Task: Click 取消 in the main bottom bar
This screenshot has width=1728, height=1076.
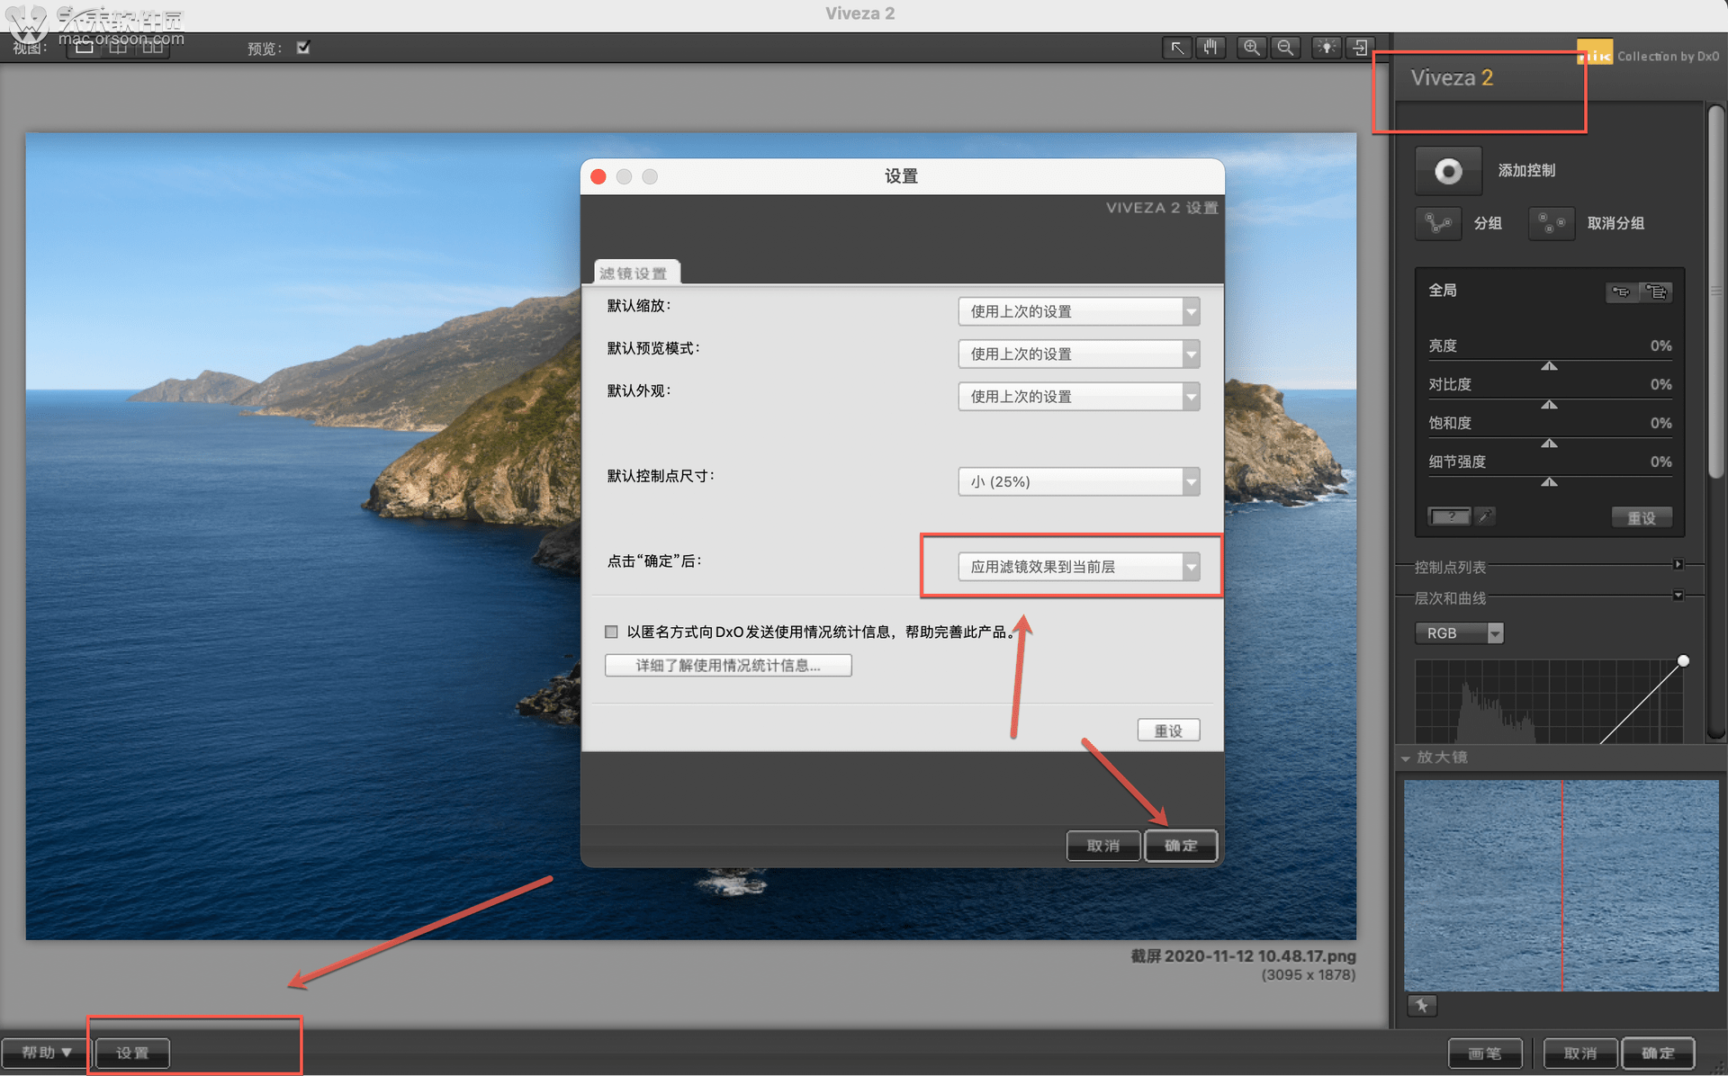Action: (1580, 1053)
